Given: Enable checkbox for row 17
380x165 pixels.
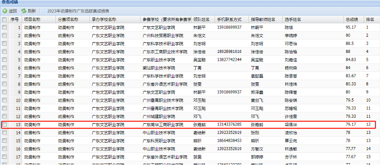Looking at the screenshot, I should (4, 157).
